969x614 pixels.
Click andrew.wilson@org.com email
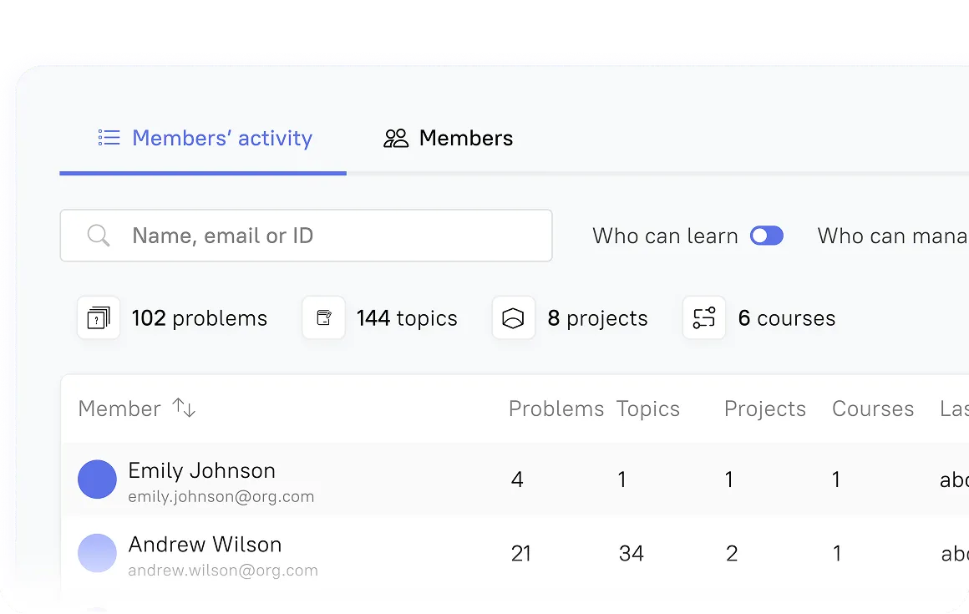click(x=223, y=570)
